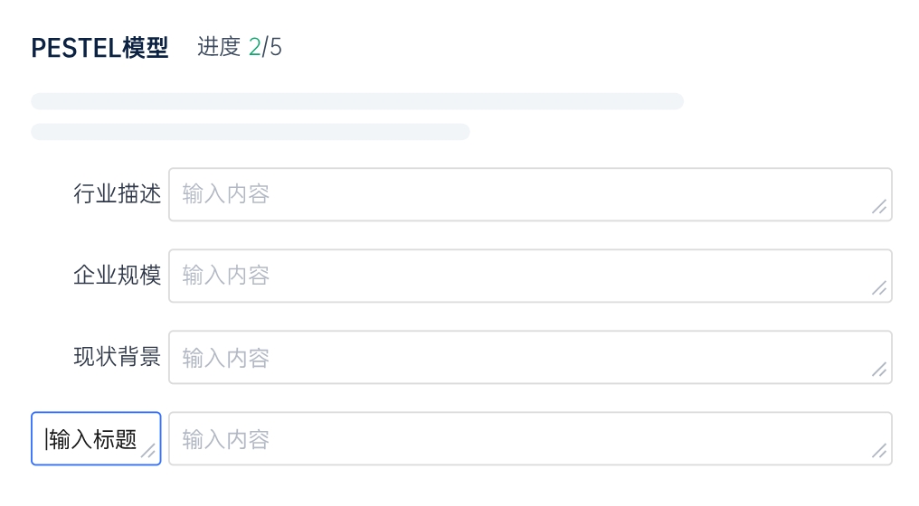Viewport: 919px width, 506px height.
Task: Click the green progress number 2
Action: pos(254,47)
